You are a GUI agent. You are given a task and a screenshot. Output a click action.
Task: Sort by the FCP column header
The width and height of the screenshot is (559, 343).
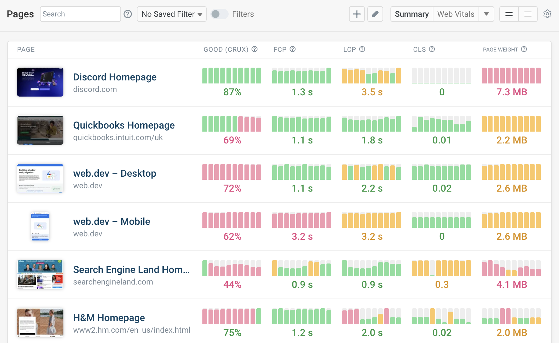pos(280,49)
